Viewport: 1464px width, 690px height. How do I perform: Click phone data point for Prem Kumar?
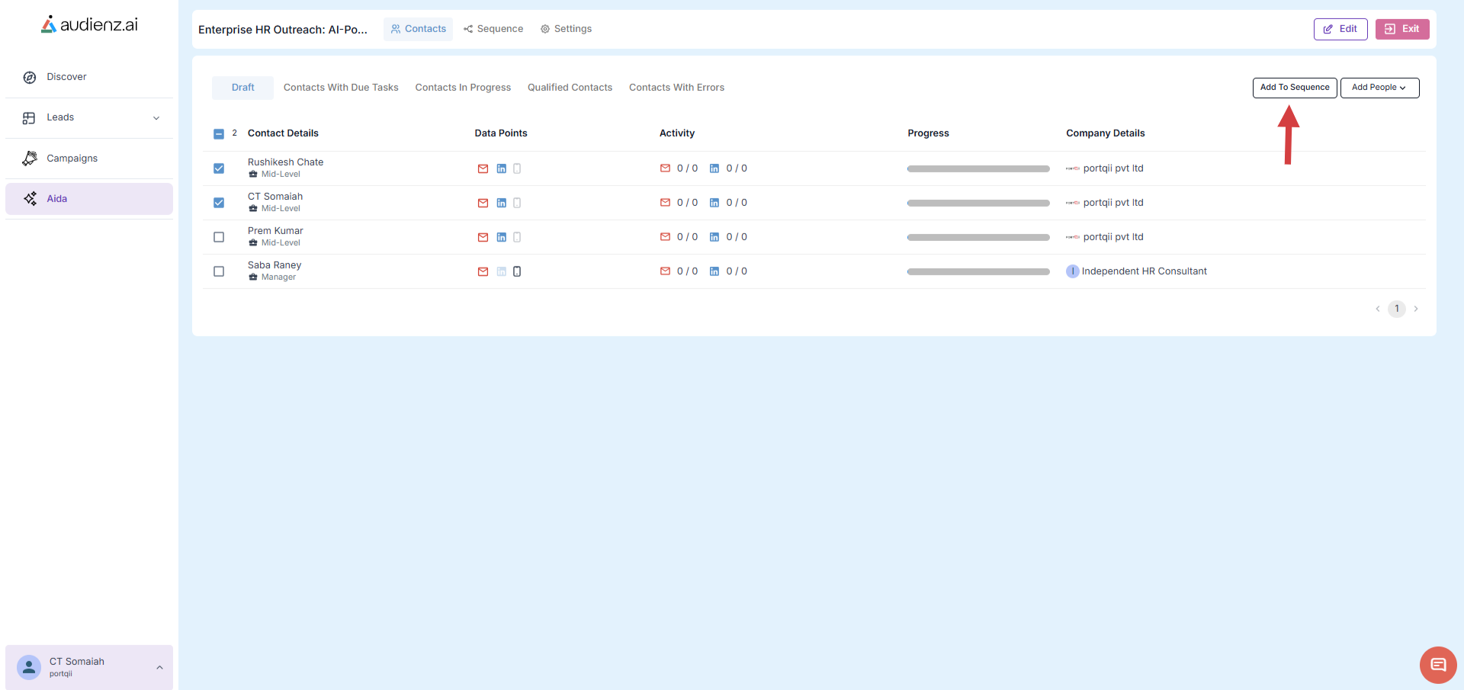(x=517, y=237)
